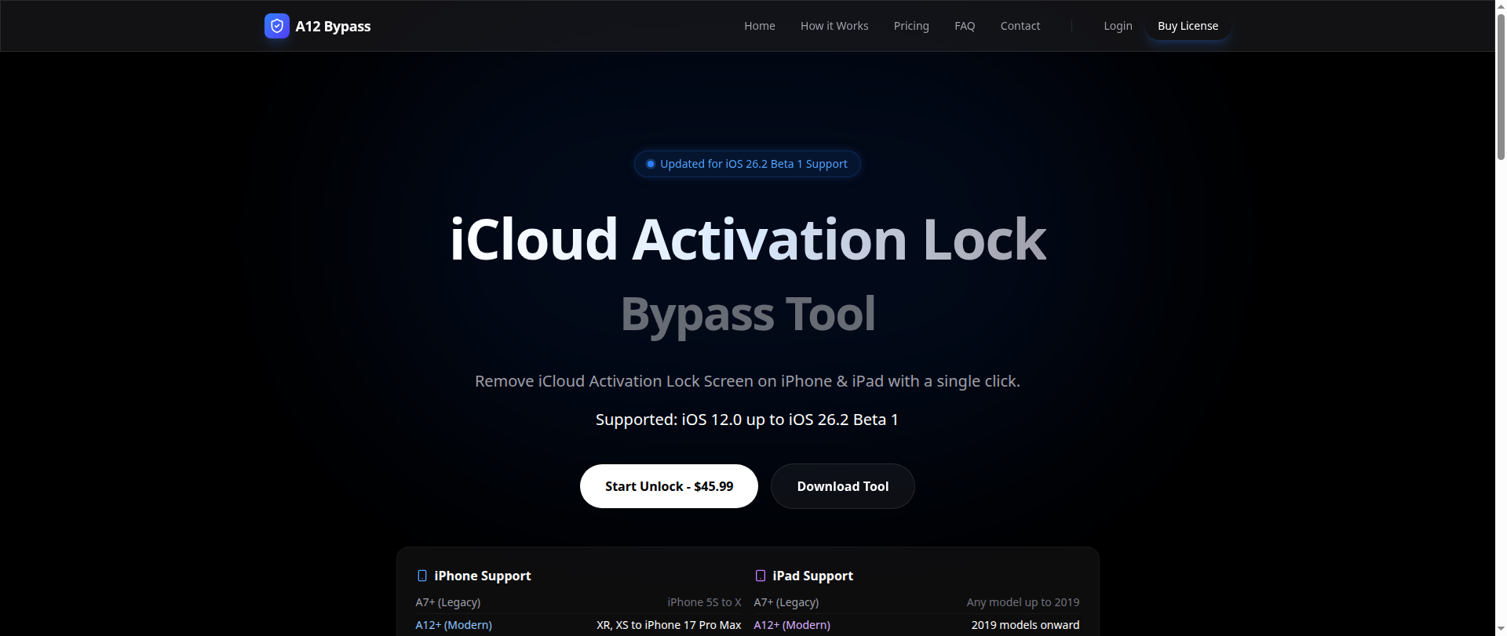Open the How it Works section
Viewport: 1507px width, 636px height.
tap(834, 26)
